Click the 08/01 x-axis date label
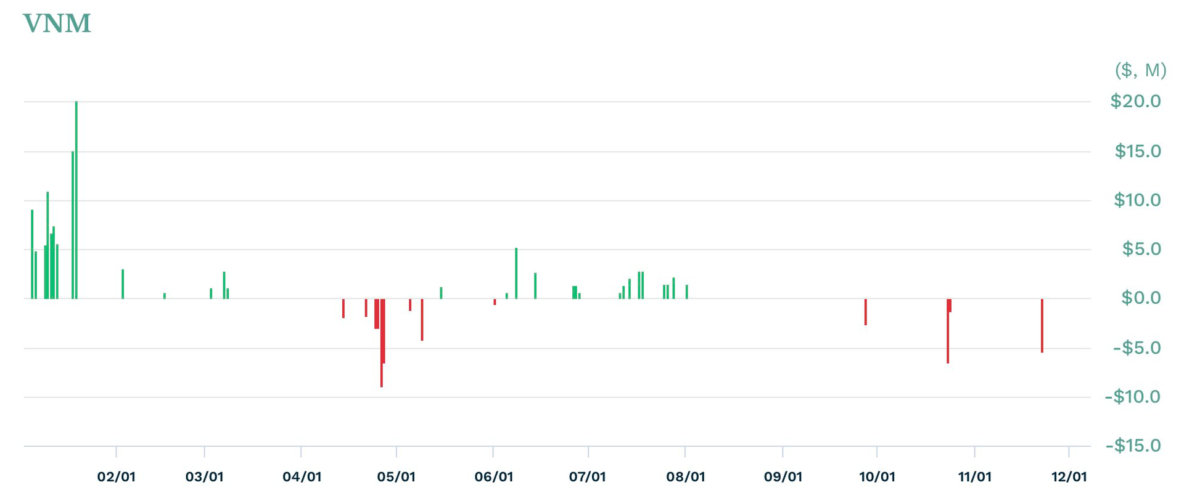The height and width of the screenshot is (498, 1184). tap(686, 477)
